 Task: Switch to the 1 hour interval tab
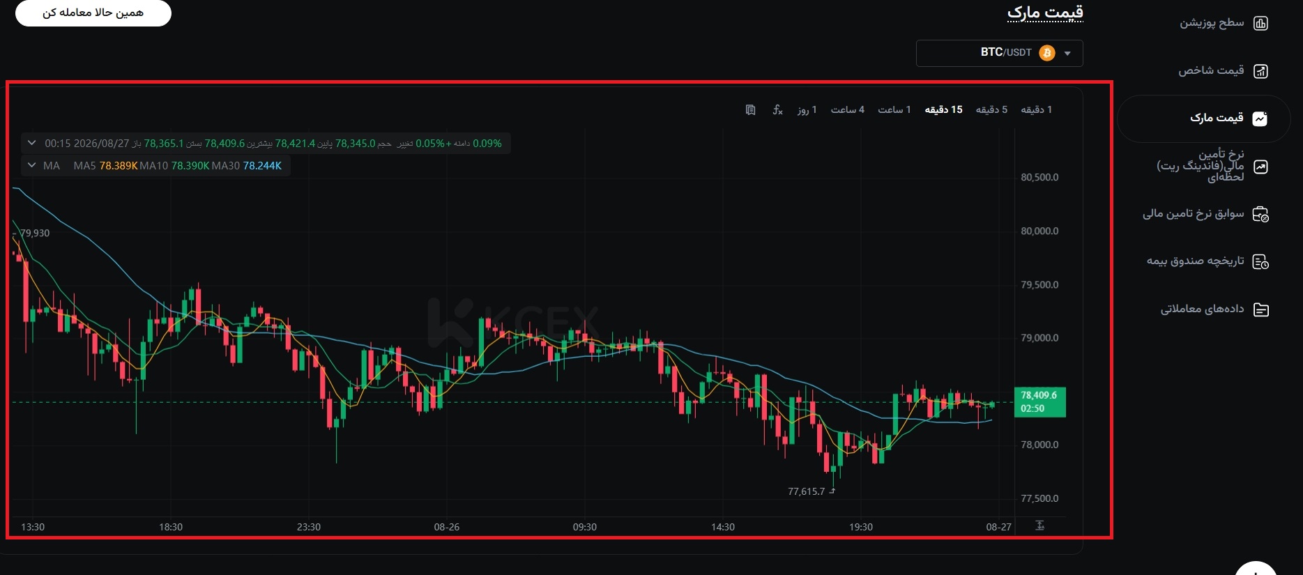pyautogui.click(x=894, y=109)
